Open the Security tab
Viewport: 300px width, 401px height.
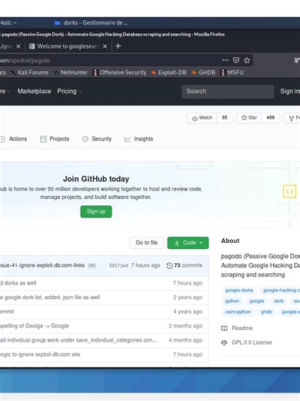click(x=97, y=139)
